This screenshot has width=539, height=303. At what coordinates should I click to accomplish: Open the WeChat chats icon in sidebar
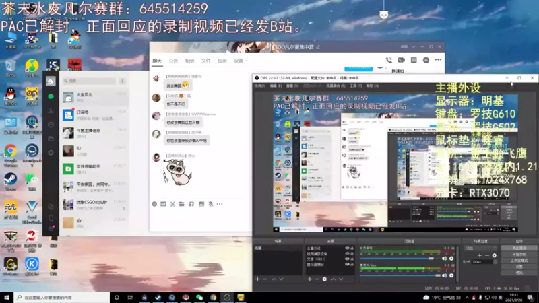51,96
